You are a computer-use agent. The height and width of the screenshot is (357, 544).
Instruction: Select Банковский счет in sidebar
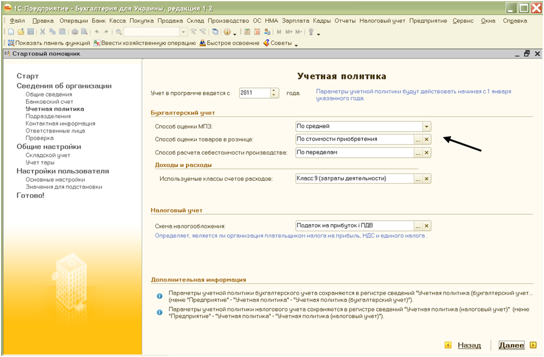click(49, 102)
